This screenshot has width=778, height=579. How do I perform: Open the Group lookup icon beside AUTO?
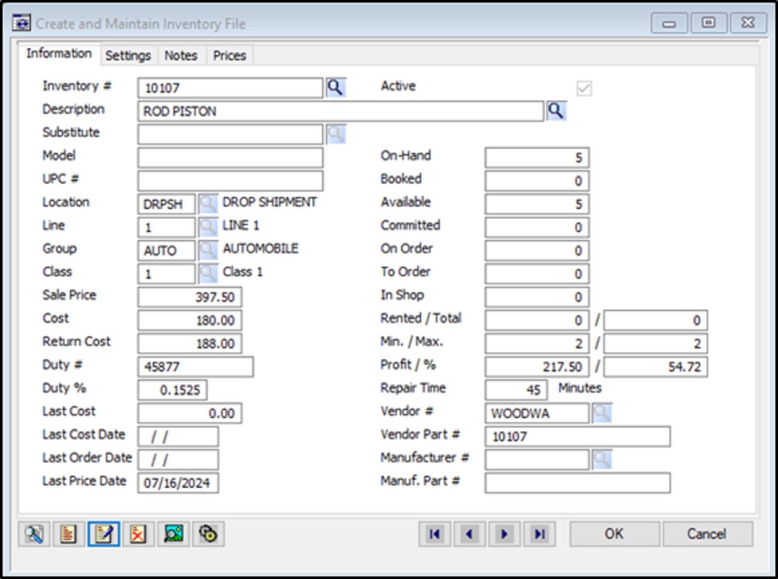208,251
